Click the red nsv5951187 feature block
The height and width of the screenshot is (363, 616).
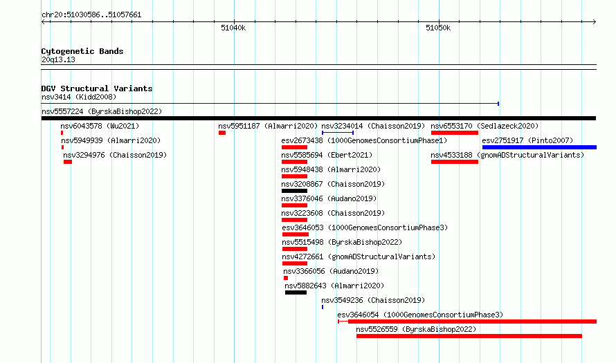[222, 133]
